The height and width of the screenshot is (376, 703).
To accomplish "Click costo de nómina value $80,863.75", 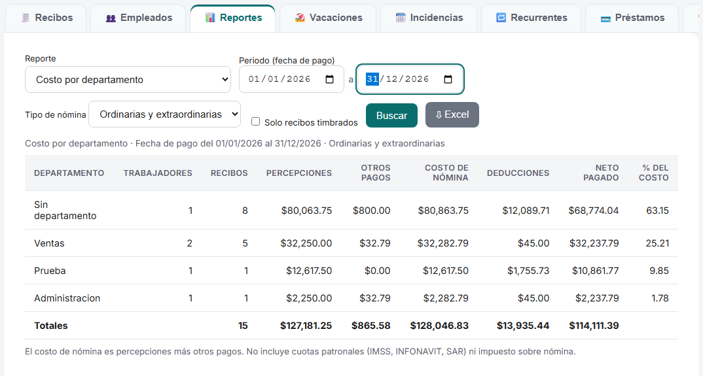I will (x=443, y=211).
